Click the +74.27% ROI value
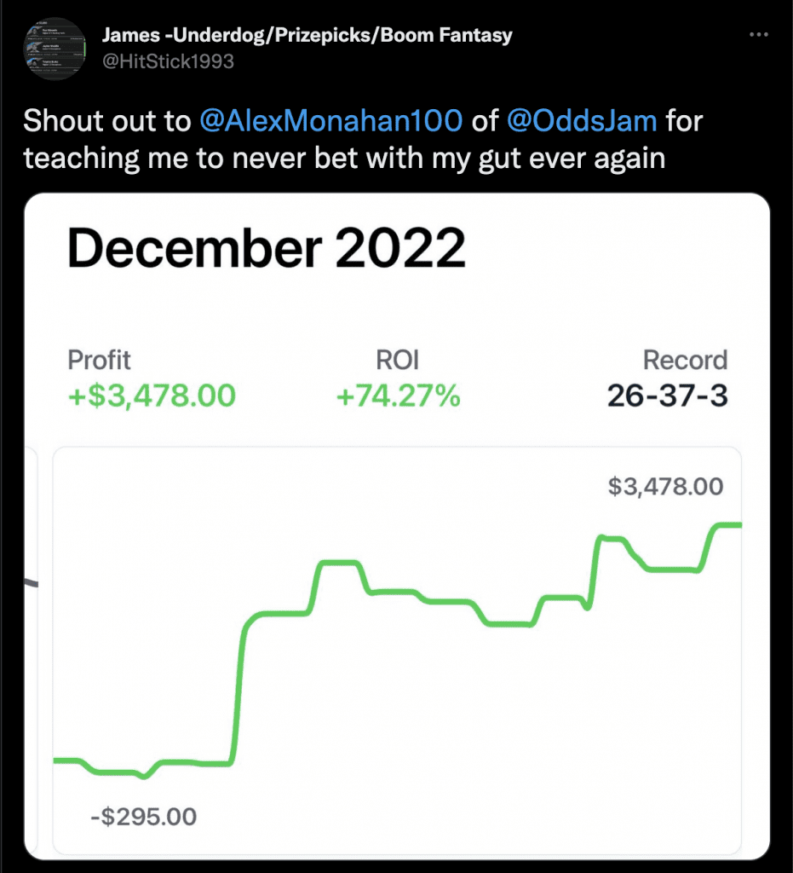This screenshot has height=873, width=793. pyautogui.click(x=398, y=396)
